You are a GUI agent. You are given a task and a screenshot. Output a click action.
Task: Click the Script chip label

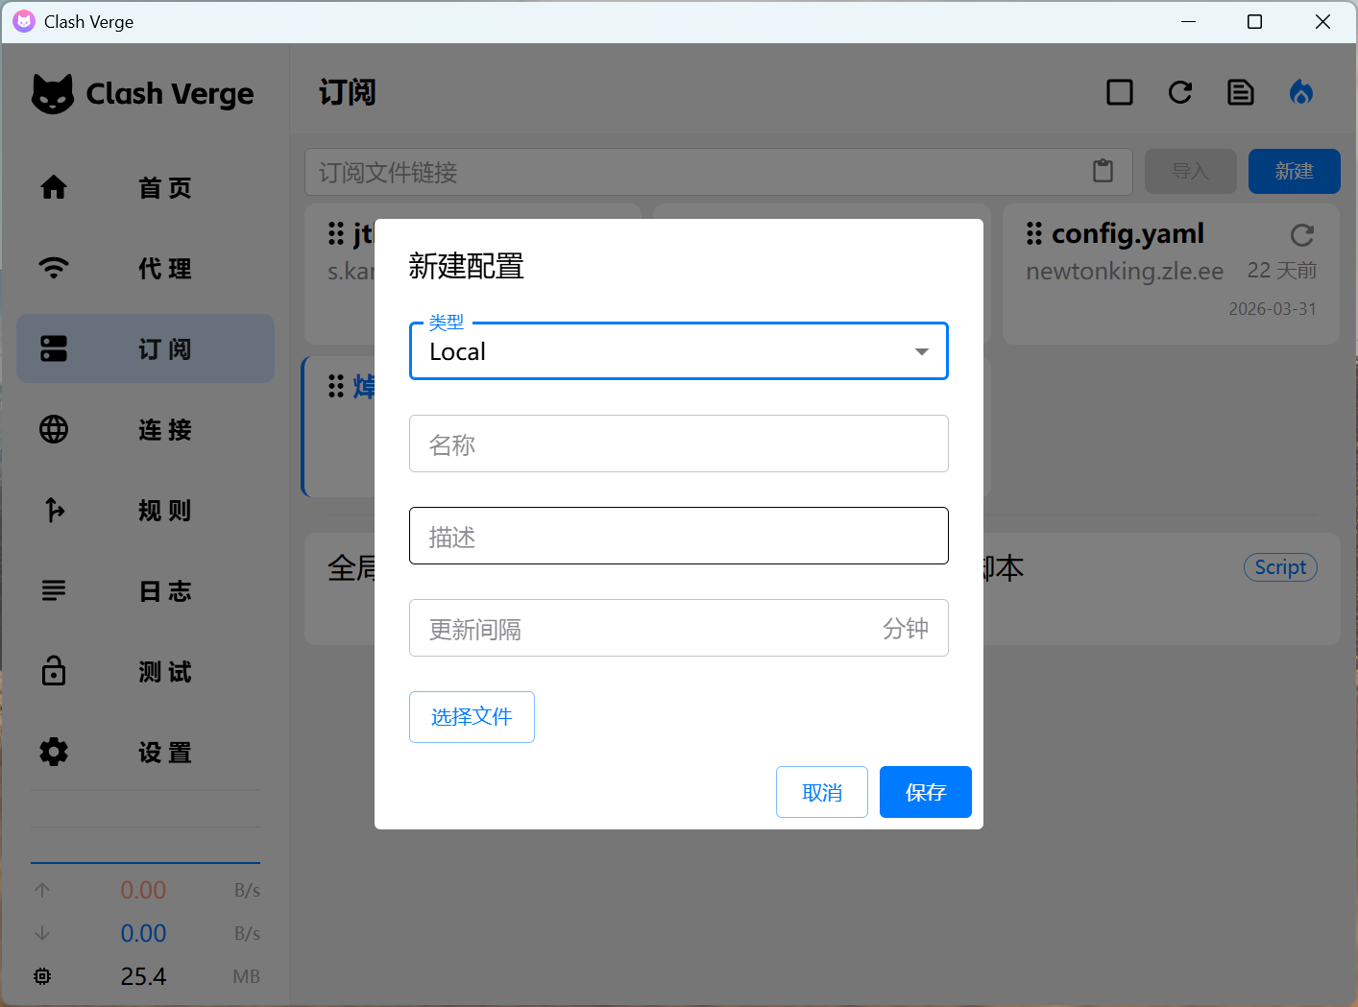pos(1280,567)
